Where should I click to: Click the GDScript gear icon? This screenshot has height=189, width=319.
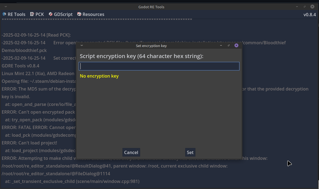pyautogui.click(x=50, y=14)
